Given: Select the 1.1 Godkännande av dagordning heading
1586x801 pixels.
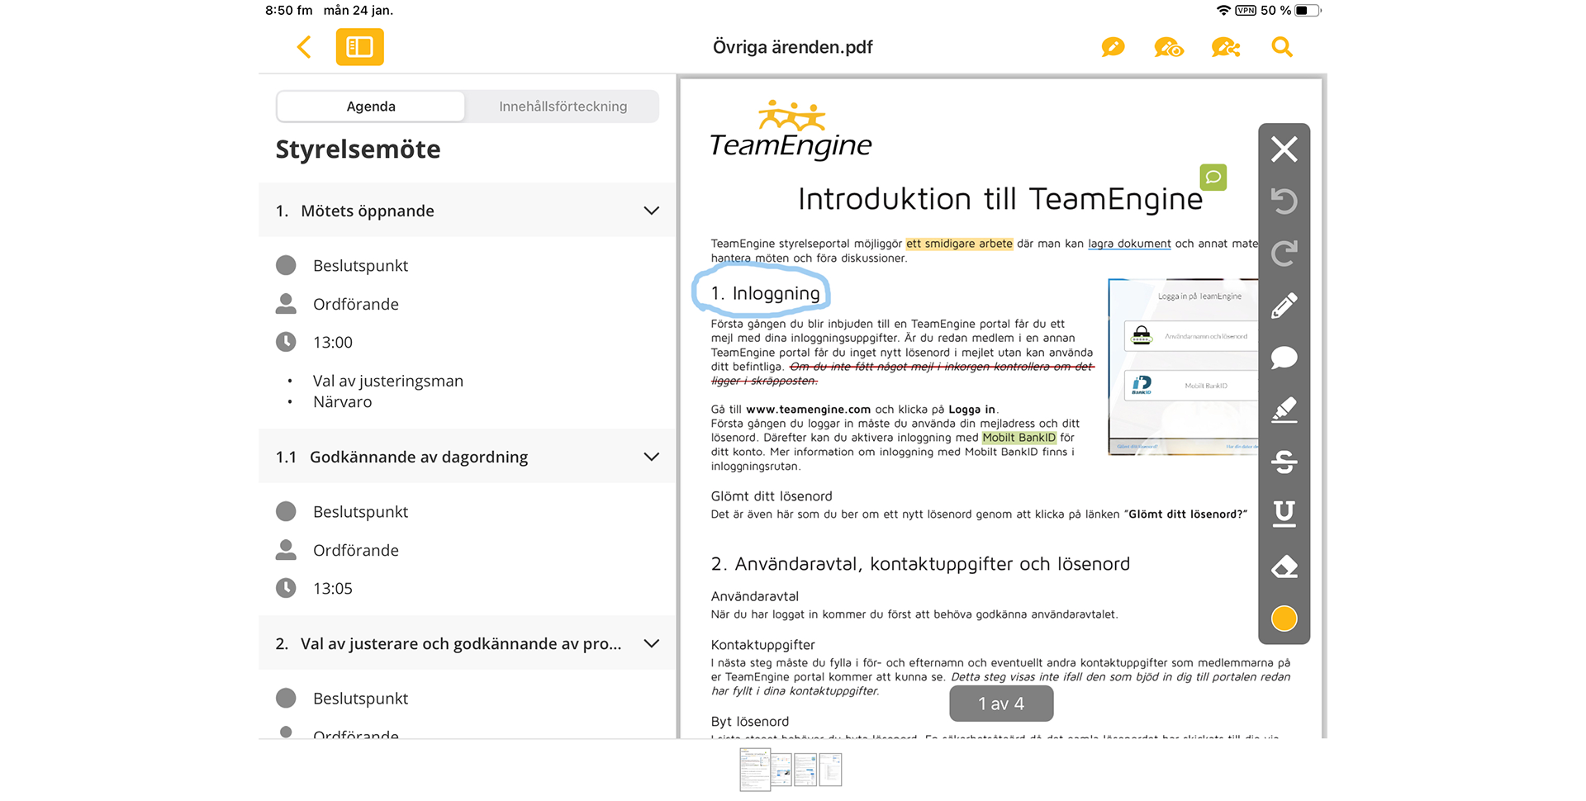Looking at the screenshot, I should click(401, 457).
